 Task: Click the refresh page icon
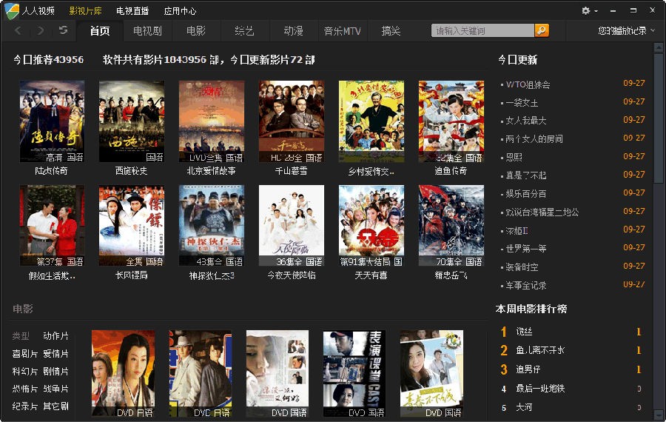tap(64, 30)
